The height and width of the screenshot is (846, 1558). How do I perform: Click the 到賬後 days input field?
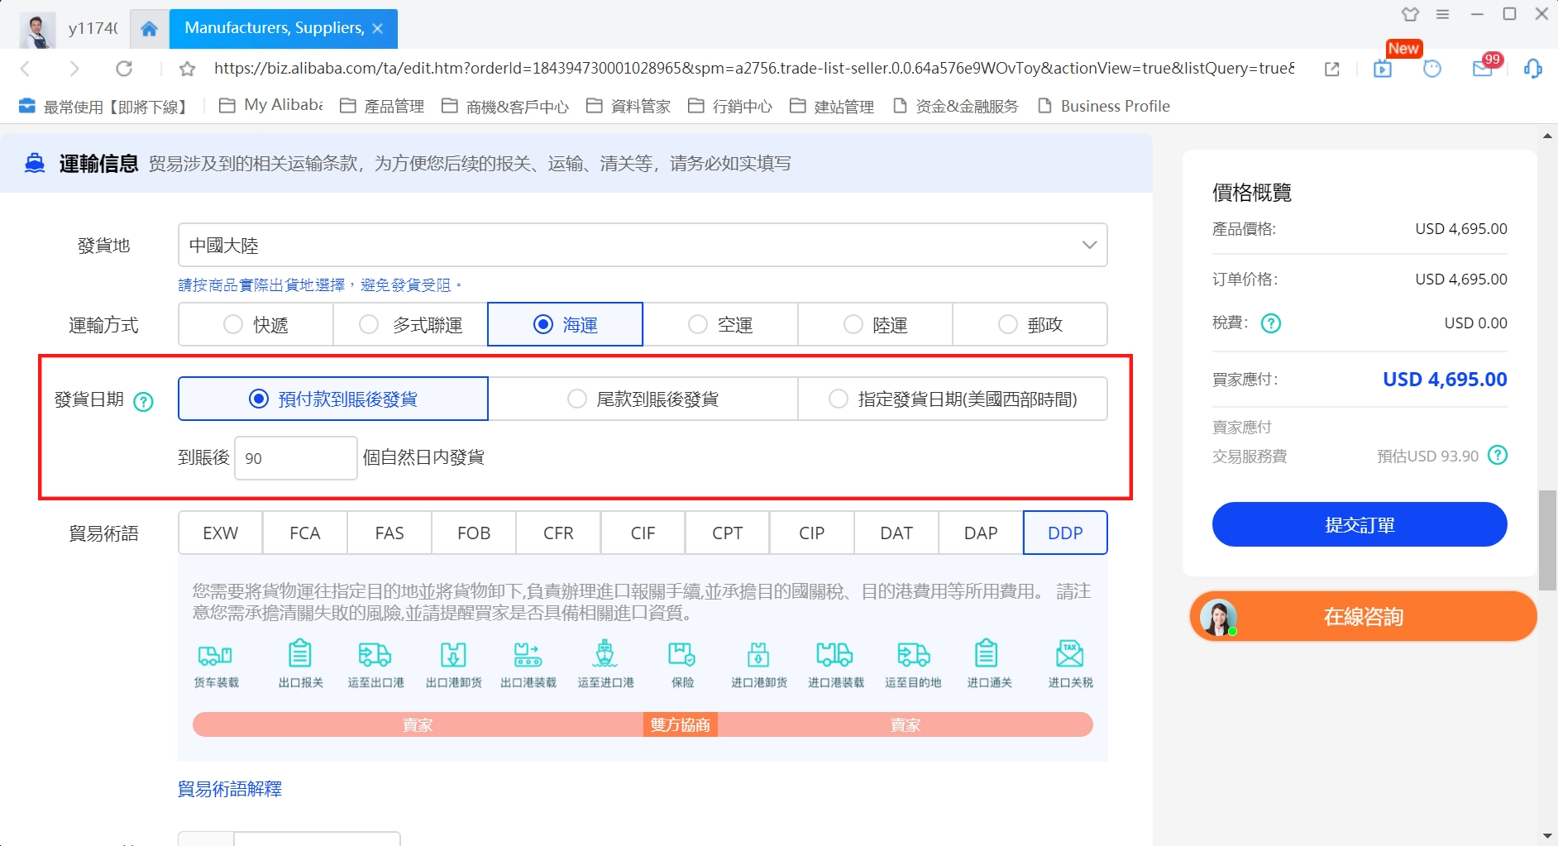[x=296, y=458]
